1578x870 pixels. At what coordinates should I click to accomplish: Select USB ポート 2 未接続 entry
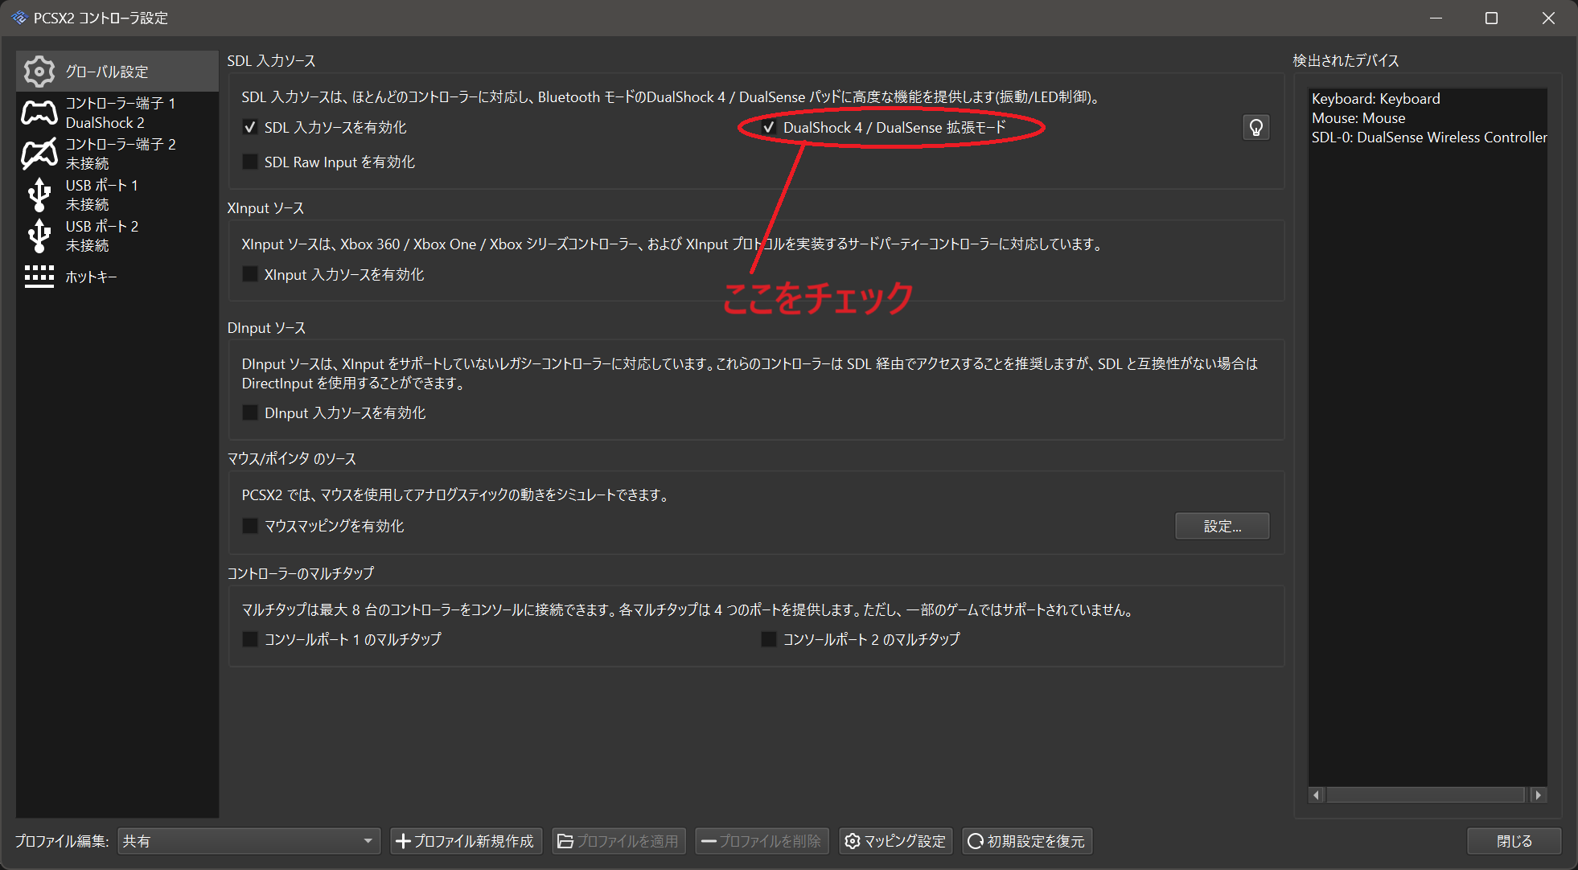tap(117, 236)
